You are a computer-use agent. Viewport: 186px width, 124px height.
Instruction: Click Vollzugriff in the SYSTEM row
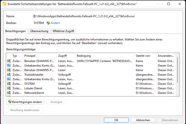pyautogui.click(x=64, y=84)
